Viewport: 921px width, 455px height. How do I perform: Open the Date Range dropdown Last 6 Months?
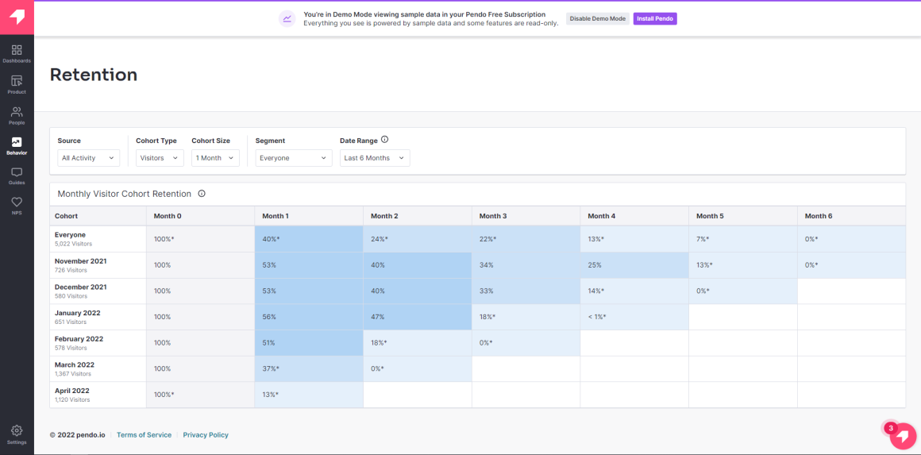pyautogui.click(x=375, y=158)
